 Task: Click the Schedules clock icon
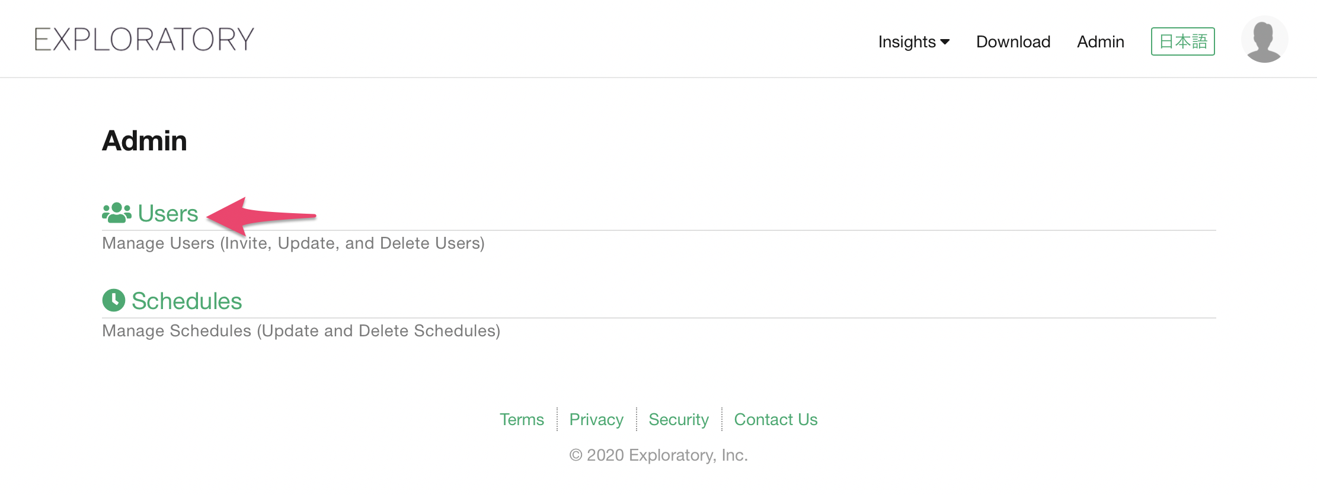(x=113, y=300)
